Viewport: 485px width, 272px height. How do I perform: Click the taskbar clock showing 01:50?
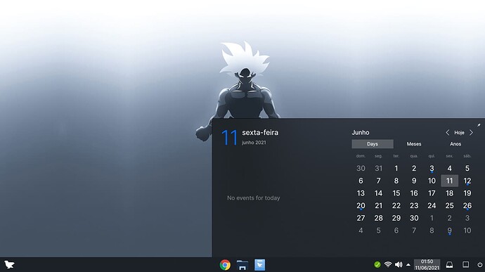point(427,264)
